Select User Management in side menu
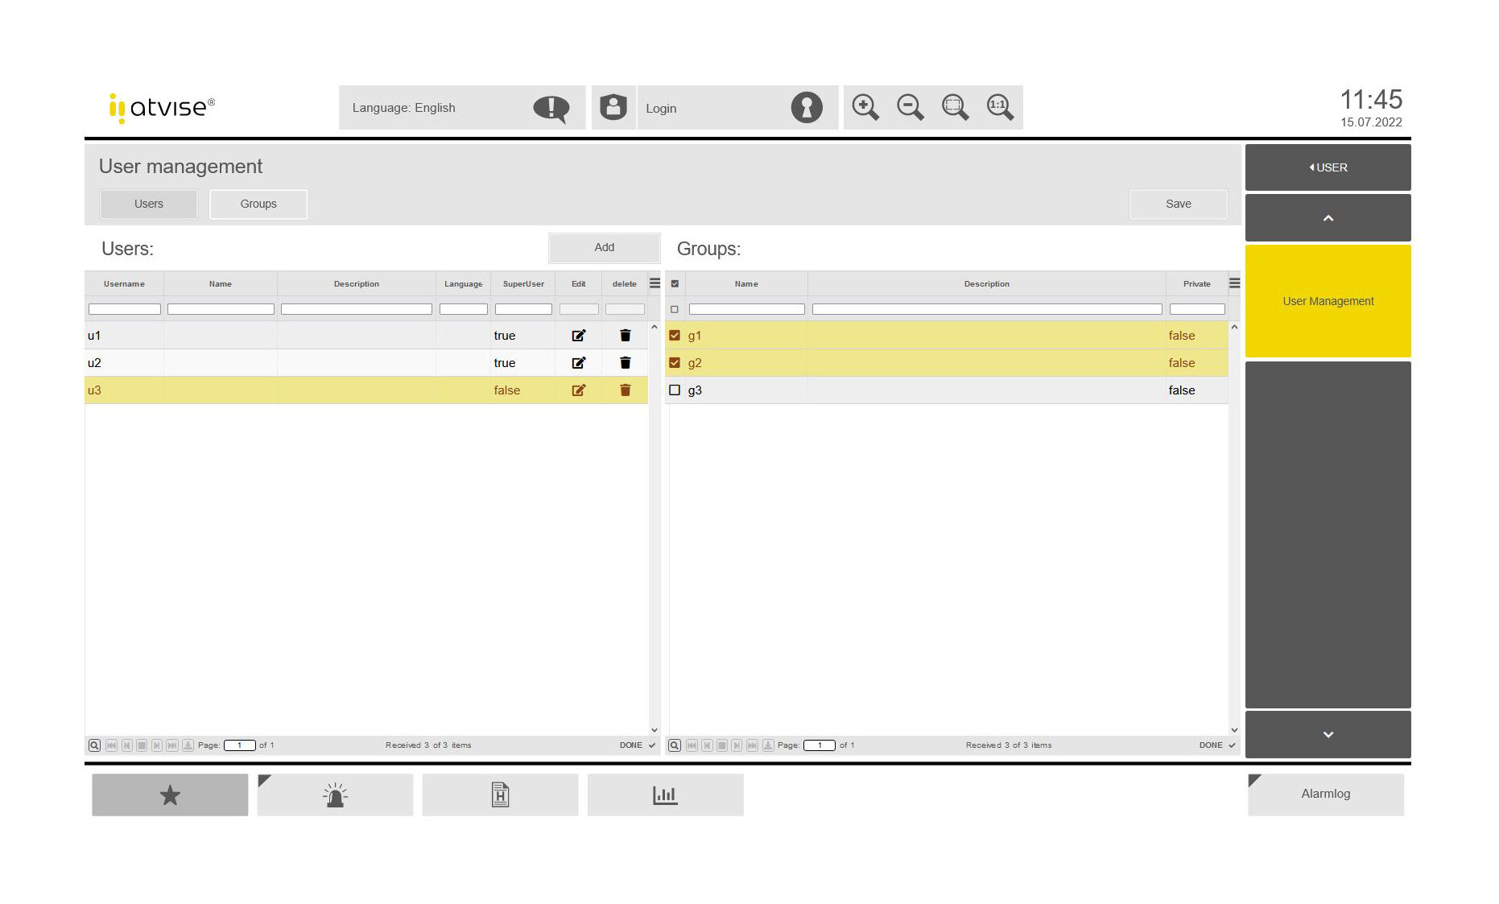The image size is (1499, 904). click(1328, 301)
